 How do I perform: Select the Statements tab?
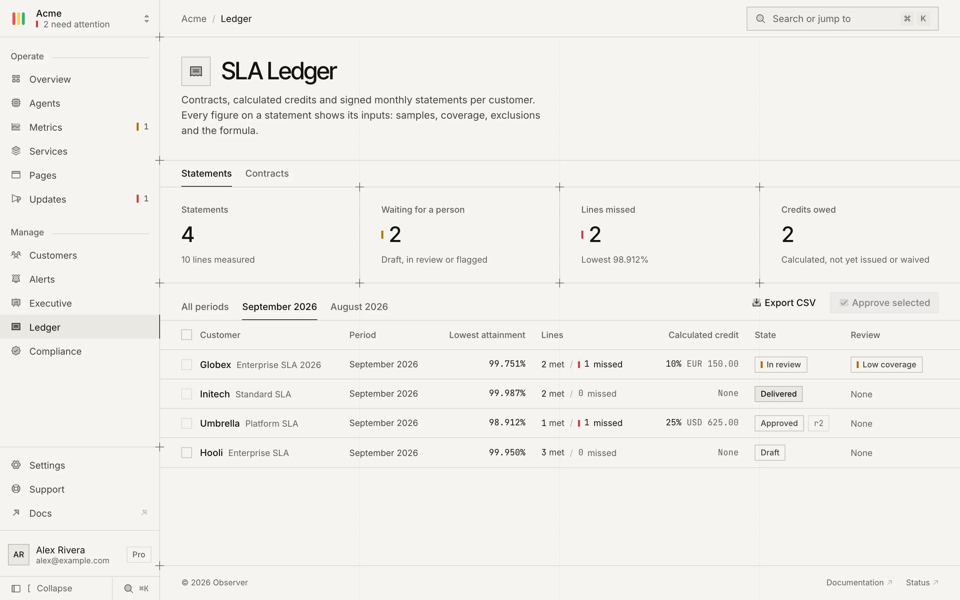pyautogui.click(x=206, y=173)
